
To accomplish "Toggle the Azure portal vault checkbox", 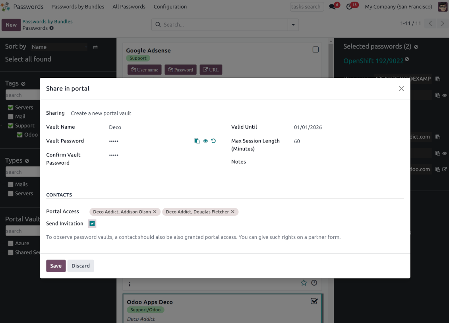I will coord(11,244).
